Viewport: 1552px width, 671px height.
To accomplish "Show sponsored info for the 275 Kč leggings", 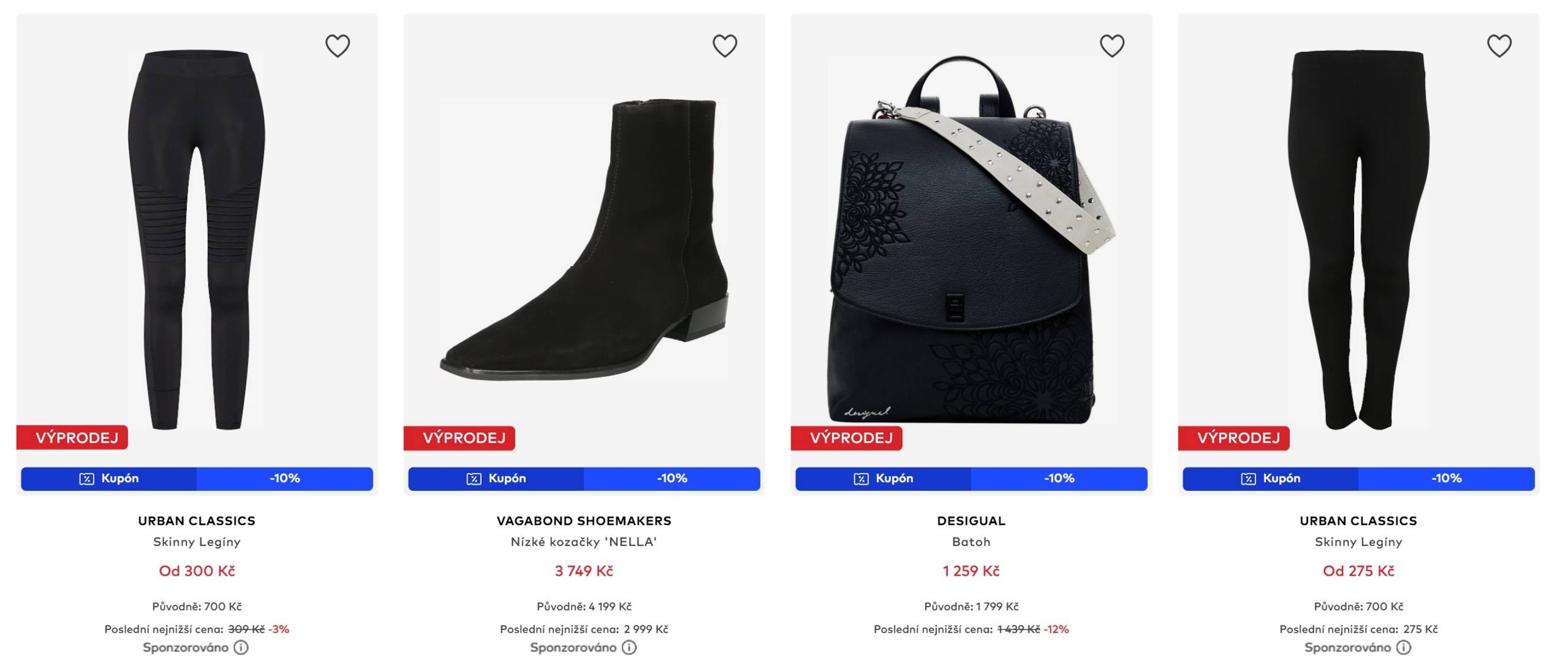I will pos(1403,648).
